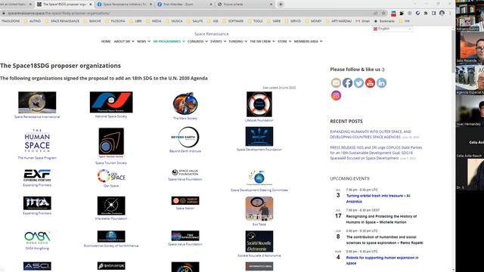Viewport: 484px width, 272px height.
Task: Click the OASA Hong Kong logo
Action: [37, 237]
